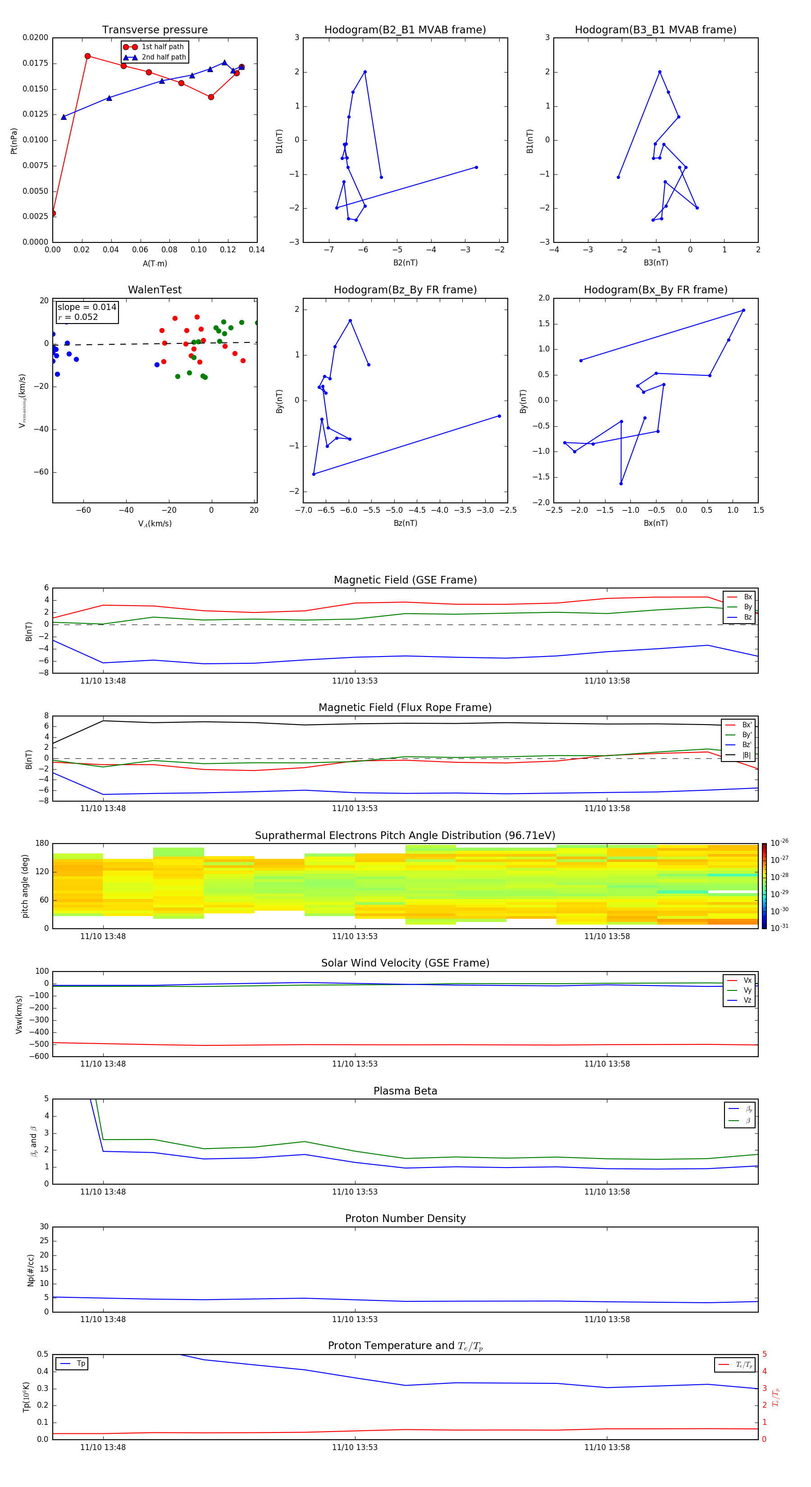Screen dimensions: 811x1487
Task: Click the 'Bz(nT)' x-axis label
Action: click(405, 523)
